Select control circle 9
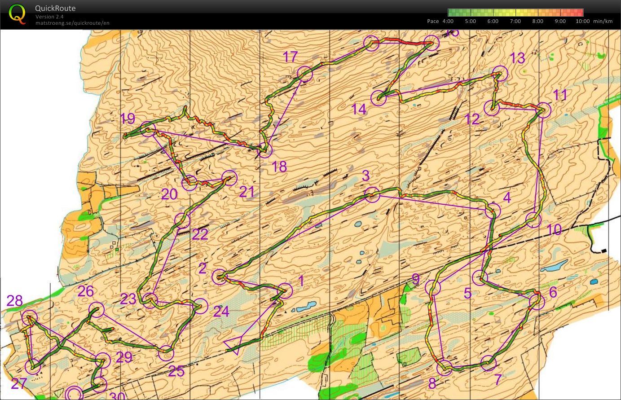621x400 pixels. [433, 287]
